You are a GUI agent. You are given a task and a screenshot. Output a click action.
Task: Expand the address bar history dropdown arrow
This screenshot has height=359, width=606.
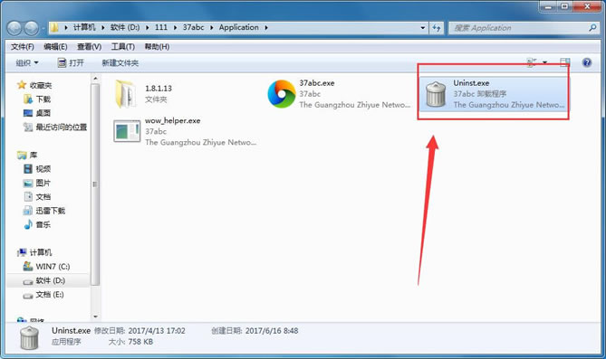[x=422, y=28]
